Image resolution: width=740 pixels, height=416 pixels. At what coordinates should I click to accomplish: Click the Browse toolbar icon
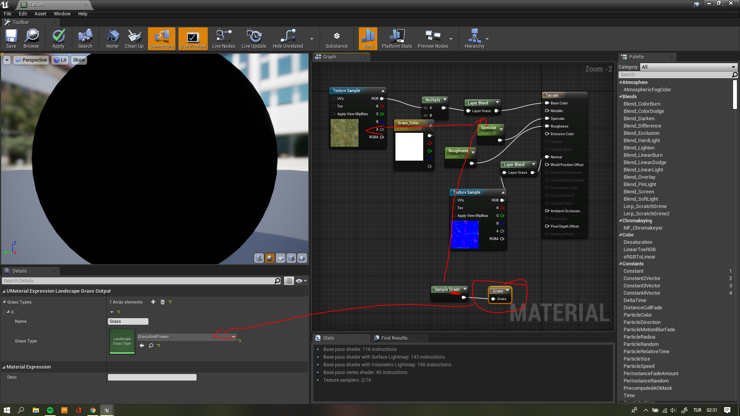pos(31,39)
